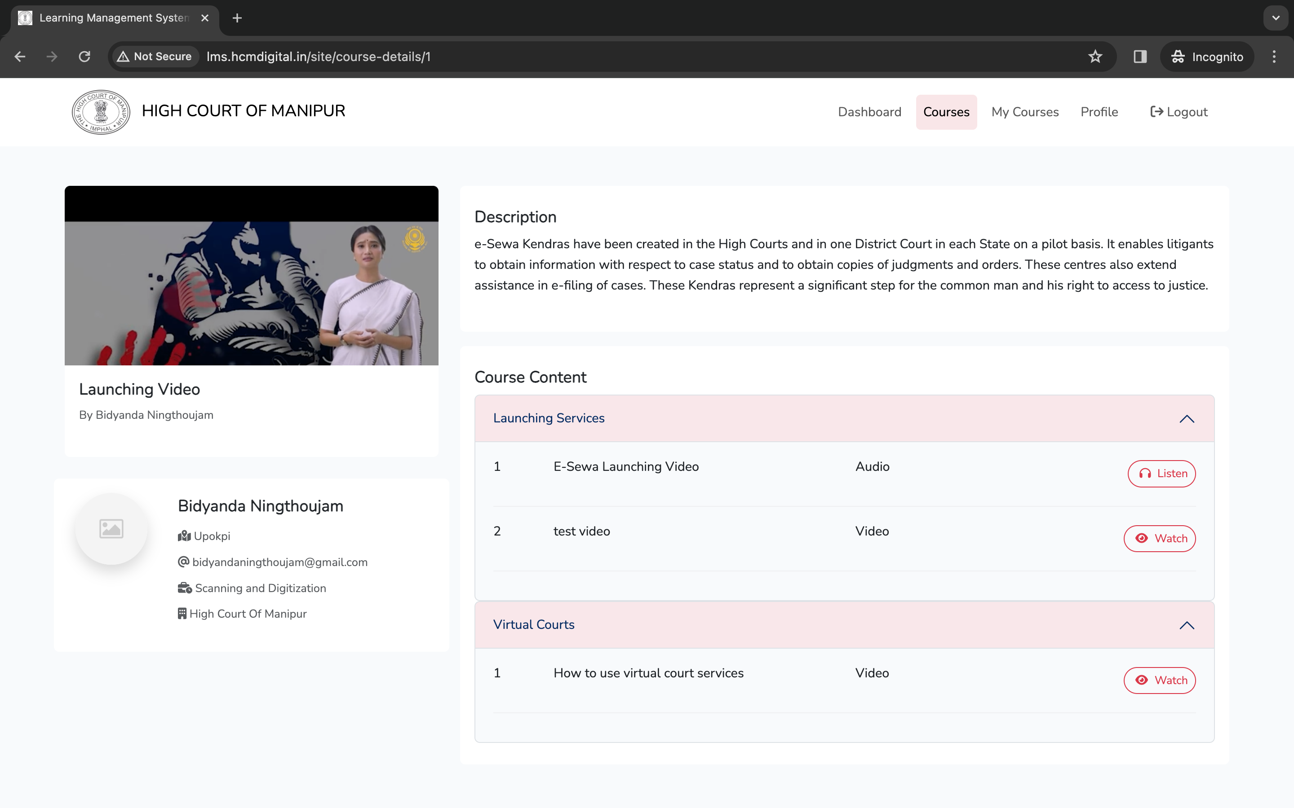Go back using the browser back arrow
The width and height of the screenshot is (1294, 808).
tap(20, 57)
